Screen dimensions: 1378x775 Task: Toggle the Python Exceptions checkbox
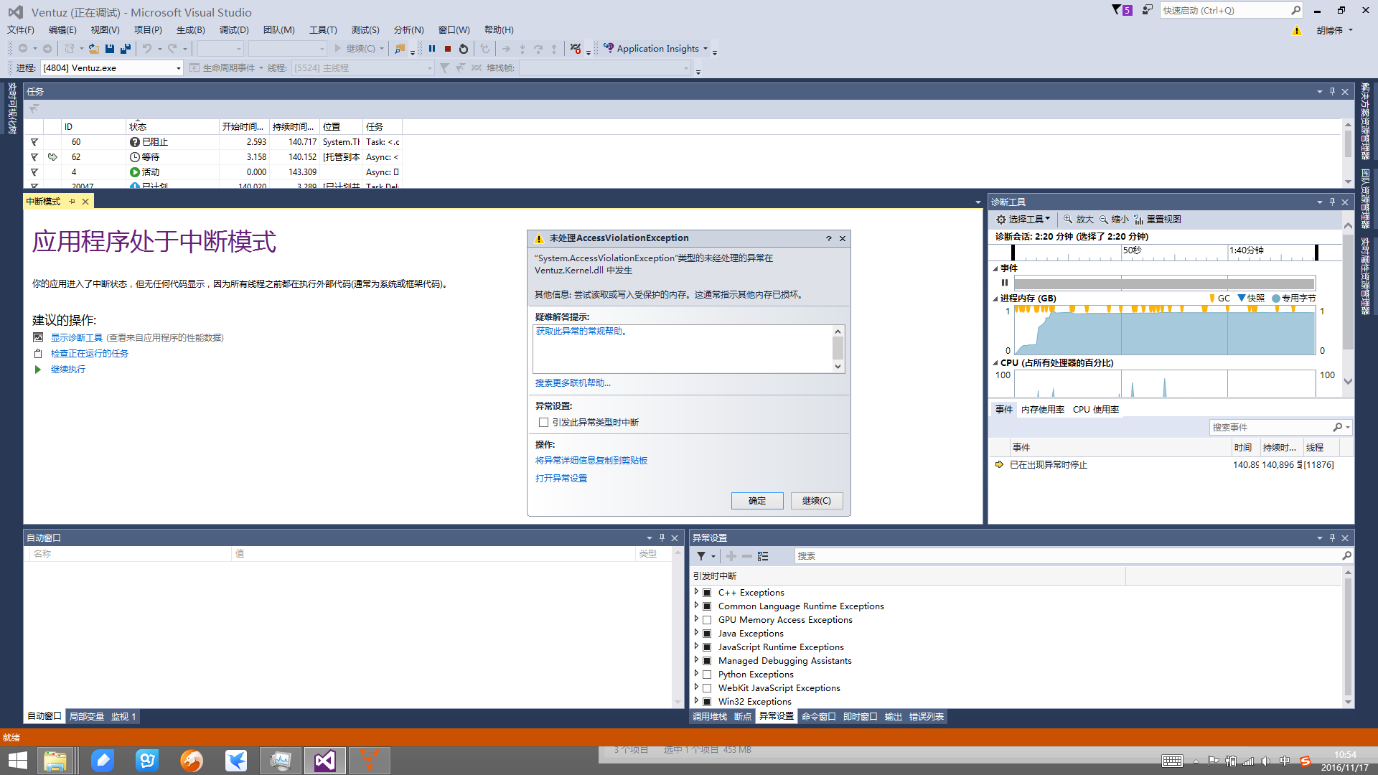pos(707,675)
